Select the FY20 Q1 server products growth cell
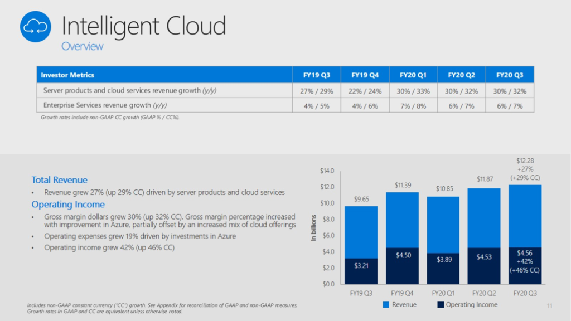This screenshot has height=321, width=571. [414, 90]
